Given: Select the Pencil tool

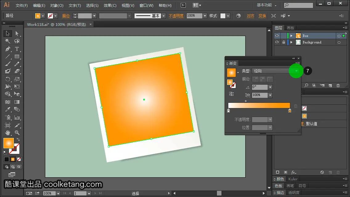Looking at the screenshot, I should point(17,64).
